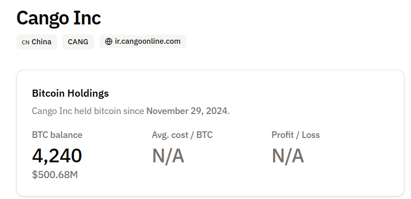411x199 pixels.
Task: Click the globe website icon
Action: pos(108,41)
